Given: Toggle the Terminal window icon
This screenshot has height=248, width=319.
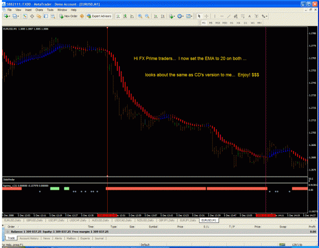Looking at the screenshot, I should tap(46, 16).
